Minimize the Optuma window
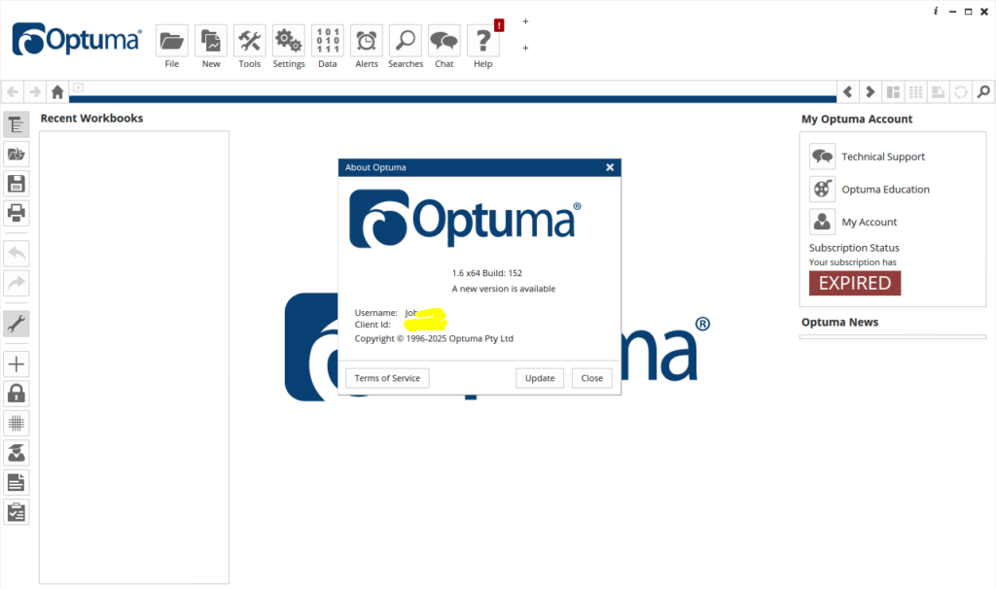The width and height of the screenshot is (996, 589). tap(952, 12)
